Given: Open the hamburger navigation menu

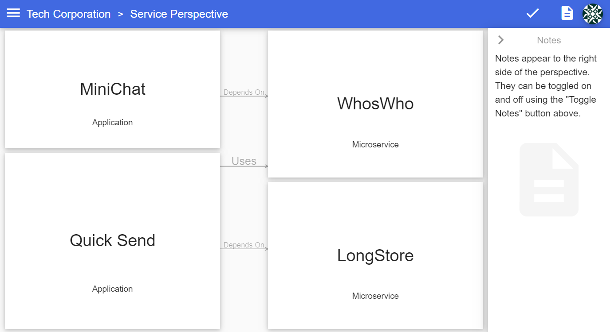Looking at the screenshot, I should 13,13.
